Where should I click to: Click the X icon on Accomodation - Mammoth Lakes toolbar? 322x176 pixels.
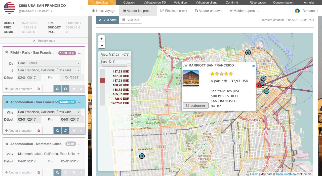81,172
